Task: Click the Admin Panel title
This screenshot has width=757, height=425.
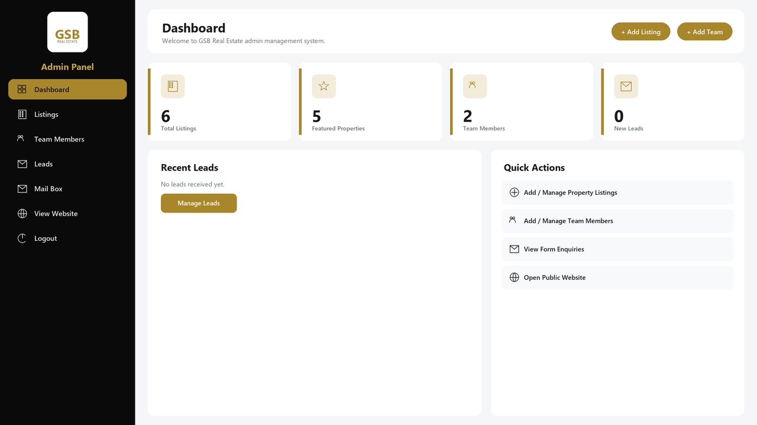Action: pos(67,67)
